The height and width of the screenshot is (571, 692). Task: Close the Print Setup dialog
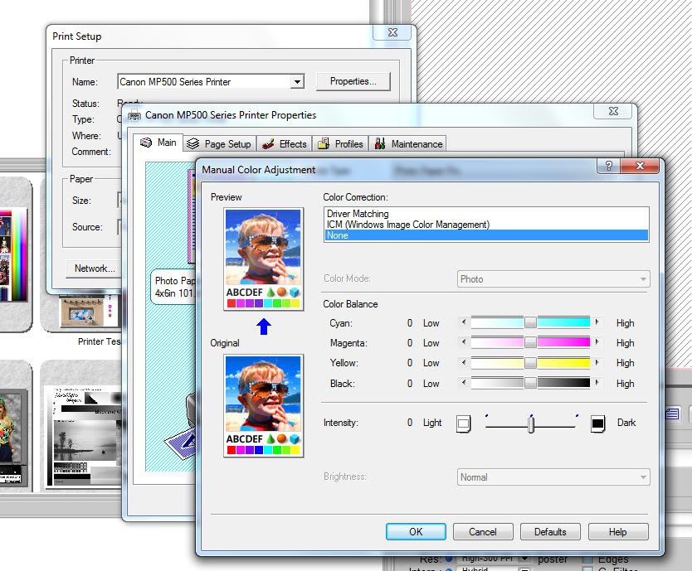[392, 32]
